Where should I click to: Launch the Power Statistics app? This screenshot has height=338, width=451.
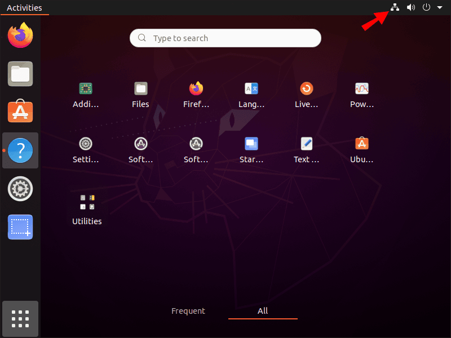(x=361, y=88)
